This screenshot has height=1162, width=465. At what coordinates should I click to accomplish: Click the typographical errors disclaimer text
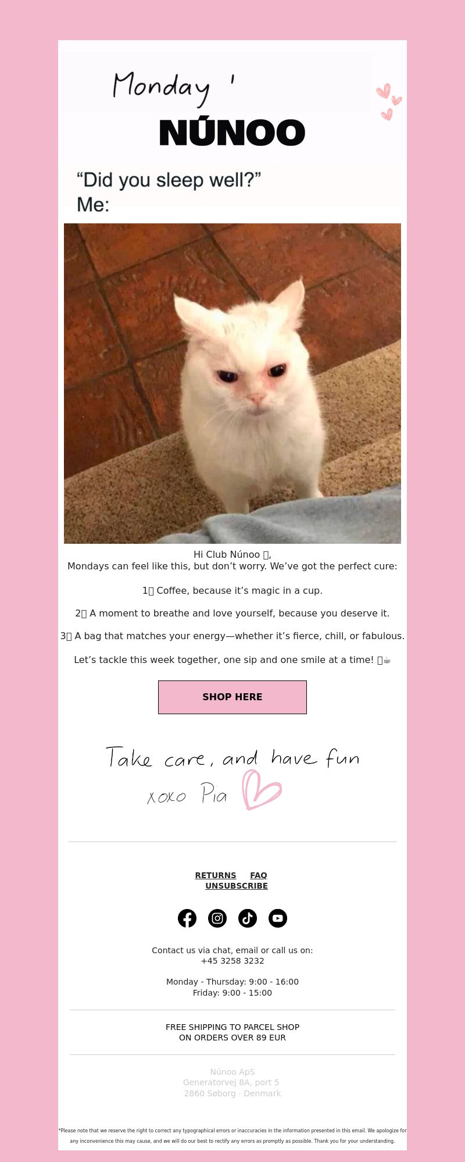(233, 1136)
